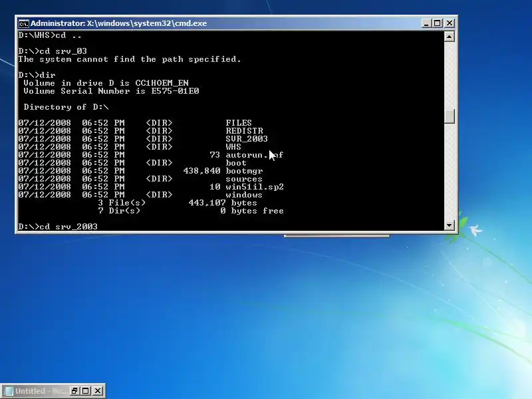The width and height of the screenshot is (532, 399).
Task: Click the cmd.exe window title bar text
Action: pyautogui.click(x=119, y=23)
